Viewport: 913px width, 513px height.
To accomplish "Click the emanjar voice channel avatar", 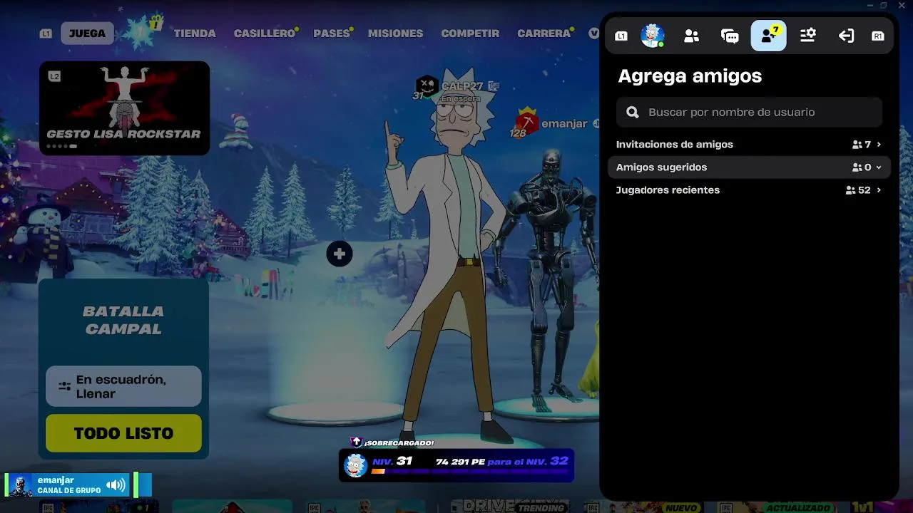I will coord(21,485).
